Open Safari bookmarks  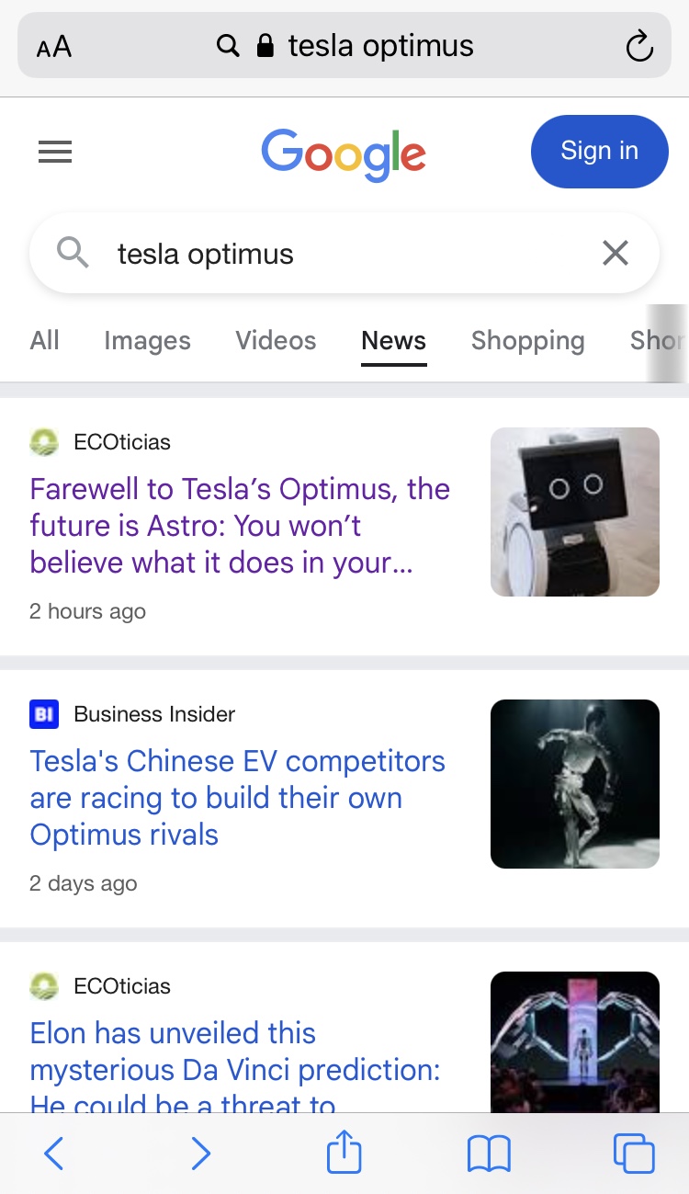click(489, 1153)
